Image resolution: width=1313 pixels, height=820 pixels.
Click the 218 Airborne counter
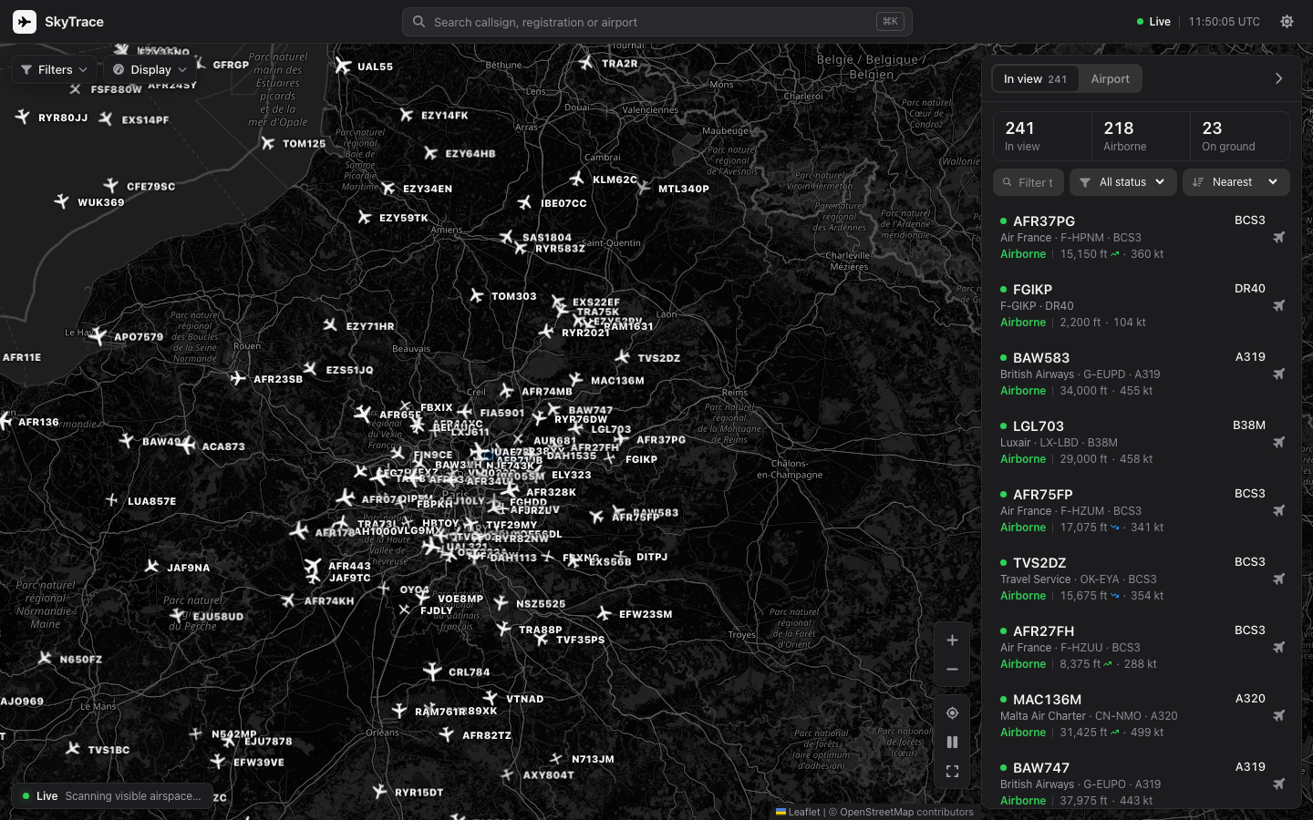click(1141, 136)
